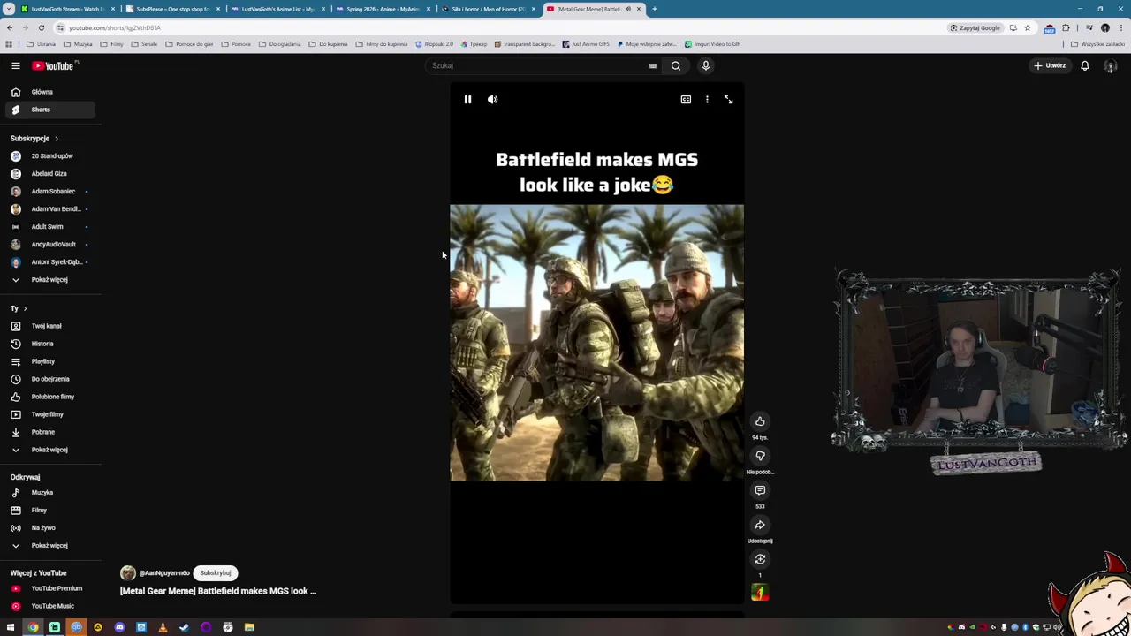
Task: Open the YouTube notifications bell
Action: click(1085, 65)
